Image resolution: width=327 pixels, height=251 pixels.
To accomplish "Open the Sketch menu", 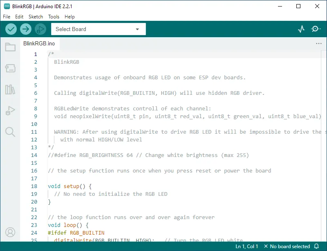I will 36,17.
